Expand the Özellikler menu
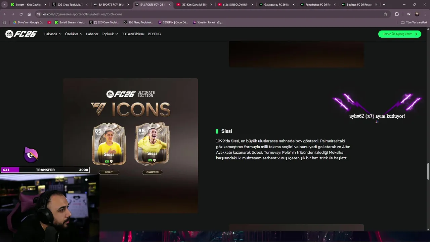430x242 pixels. tap(74, 34)
